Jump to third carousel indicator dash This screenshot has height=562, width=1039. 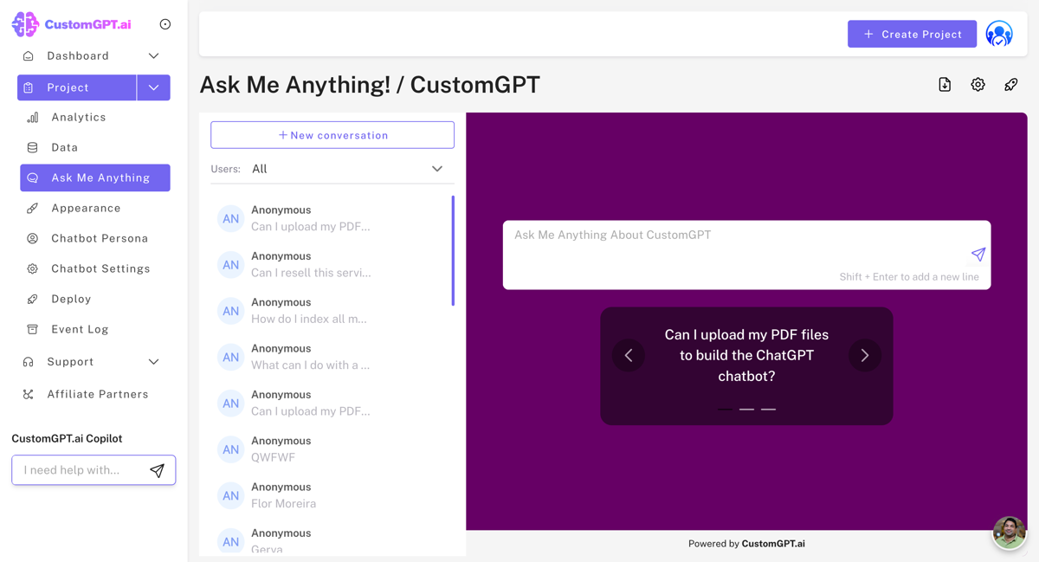(768, 409)
